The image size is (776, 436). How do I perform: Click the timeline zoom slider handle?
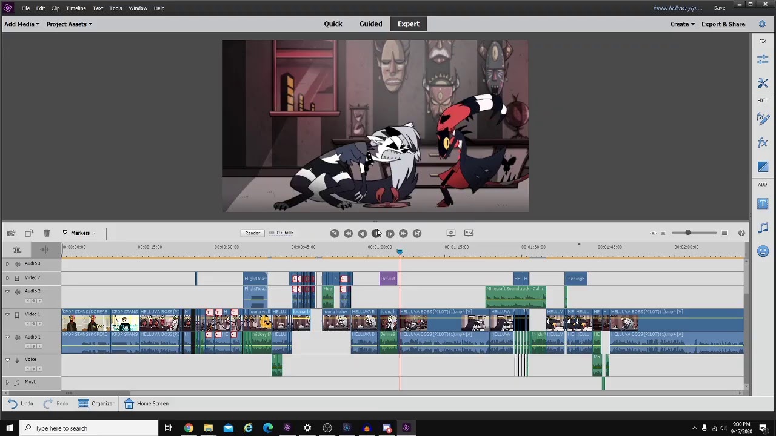[688, 233]
